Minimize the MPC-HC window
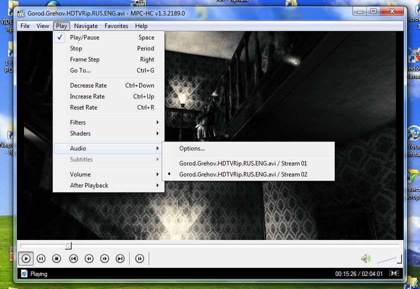This screenshot has height=289, width=420. coord(360,11)
